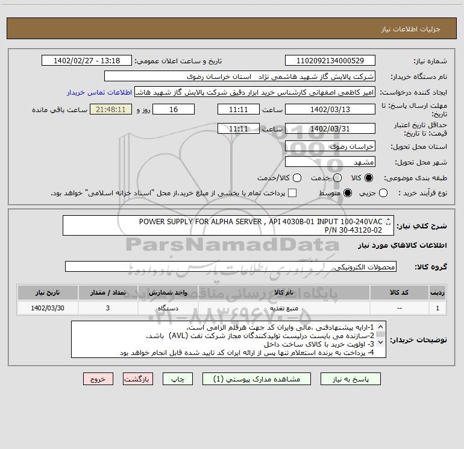This screenshot has width=464, height=449.
Task: Choose the کالا/خدمت radio option
Action: (x=296, y=178)
